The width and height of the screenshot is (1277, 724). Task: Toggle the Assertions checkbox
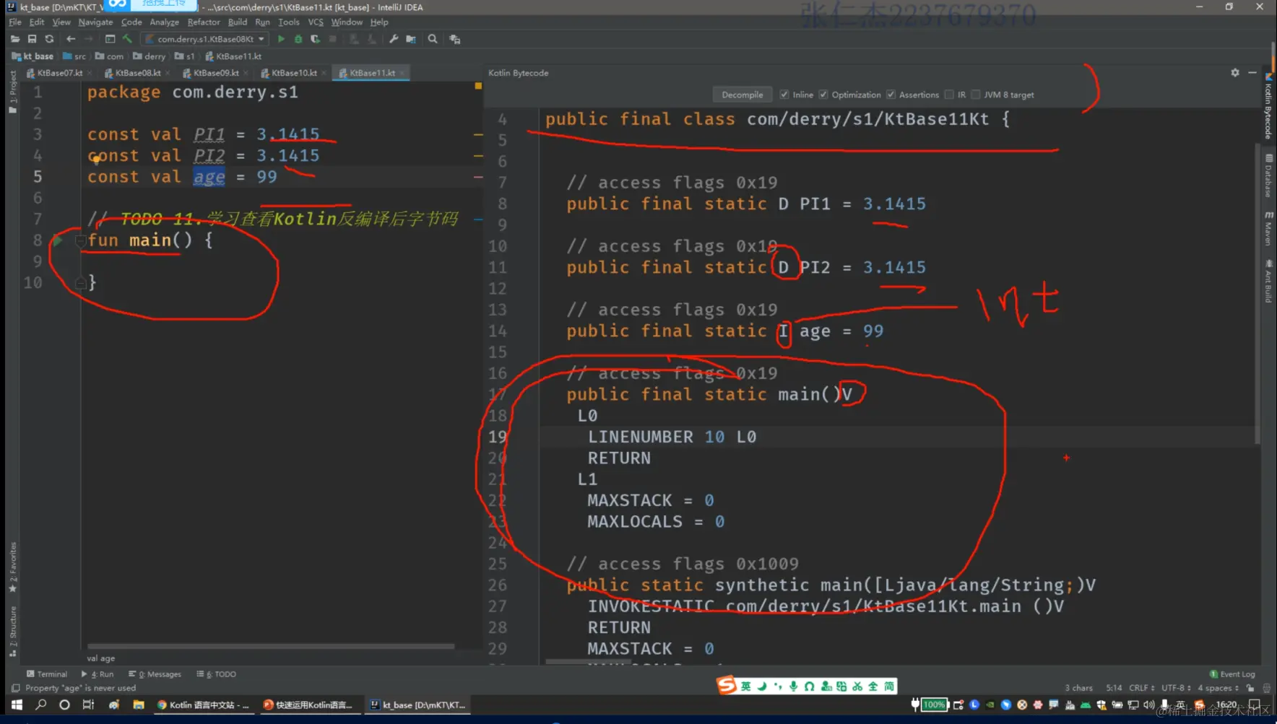coord(891,95)
